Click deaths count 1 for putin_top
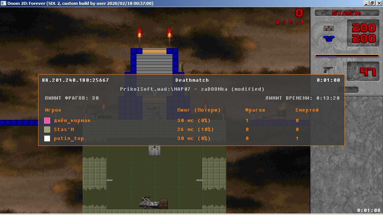Image resolution: width=383 pixels, height=215 pixels. pyautogui.click(x=297, y=138)
